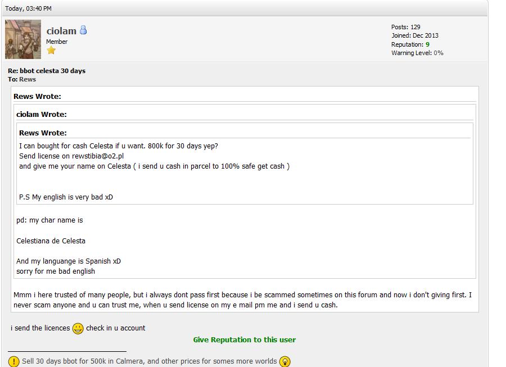
Task: Click the outermost Rews Wrote quote header
Action: (37, 97)
